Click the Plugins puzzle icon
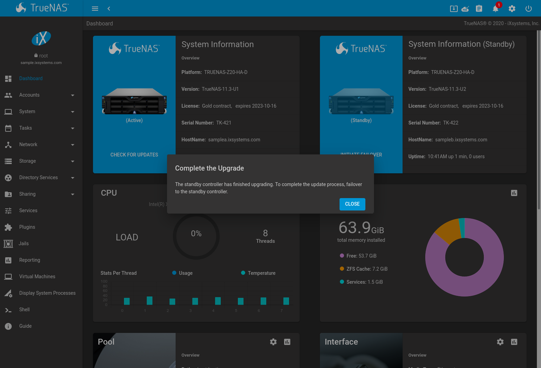This screenshot has height=368, width=541. tap(8, 227)
